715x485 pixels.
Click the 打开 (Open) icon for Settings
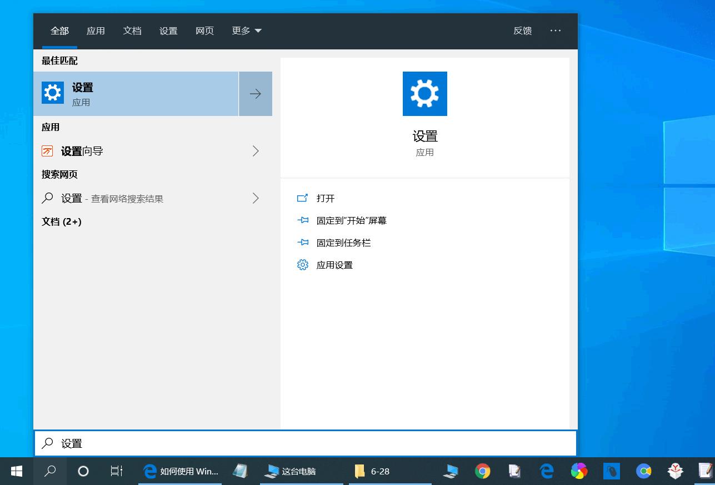302,198
